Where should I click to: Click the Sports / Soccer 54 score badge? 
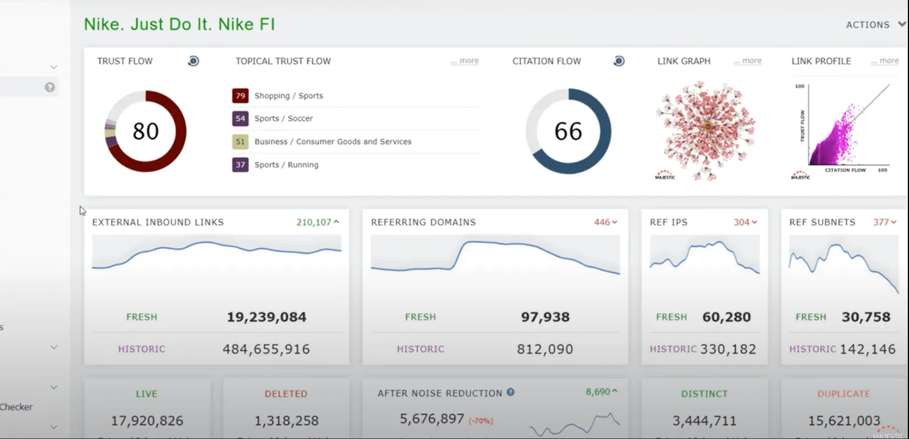click(240, 118)
